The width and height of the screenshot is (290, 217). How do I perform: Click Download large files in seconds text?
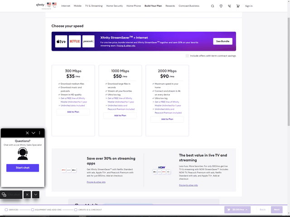(119, 86)
